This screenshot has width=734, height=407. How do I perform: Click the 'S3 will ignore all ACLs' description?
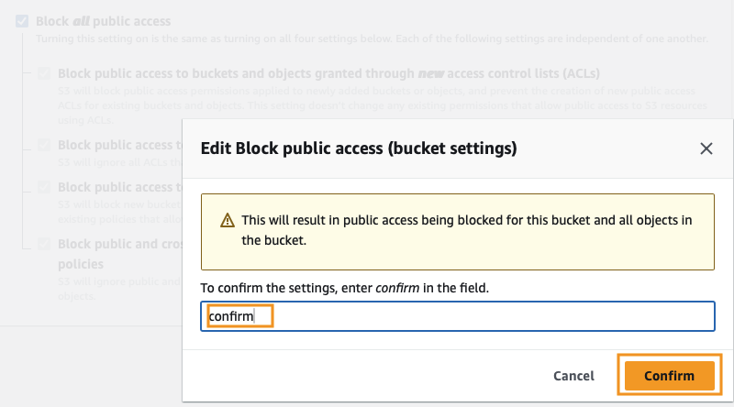point(120,162)
